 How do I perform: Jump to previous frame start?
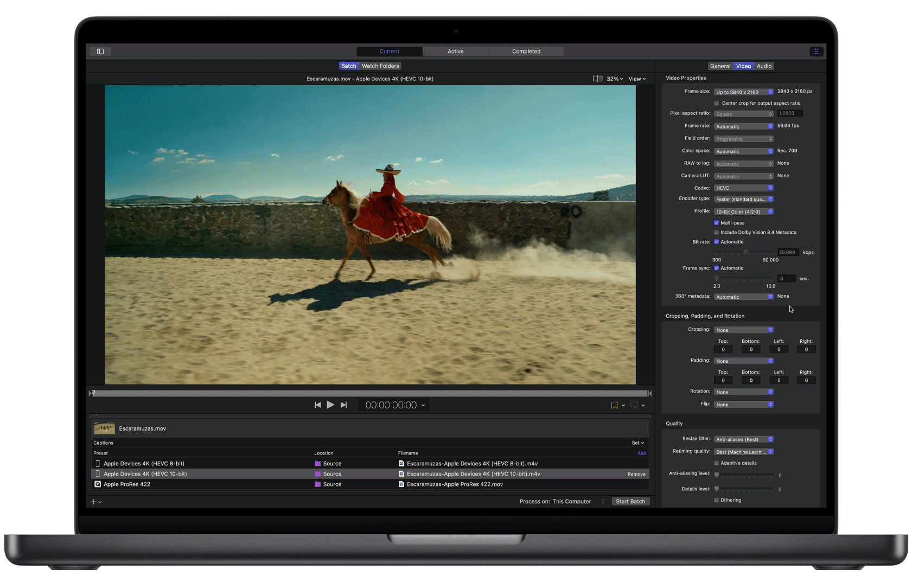click(317, 405)
